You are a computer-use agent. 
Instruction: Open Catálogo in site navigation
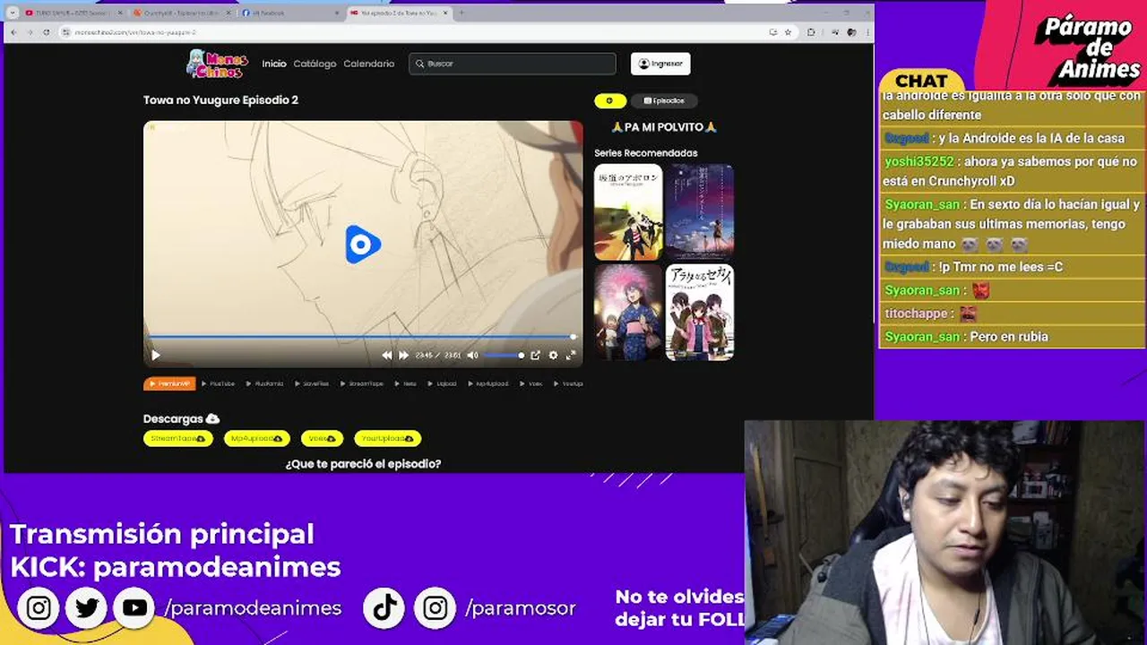[315, 64]
